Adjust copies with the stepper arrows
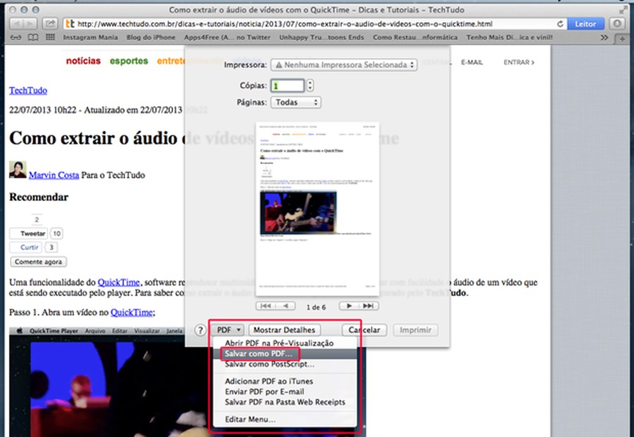Image resolution: width=634 pixels, height=437 pixels. click(x=310, y=86)
